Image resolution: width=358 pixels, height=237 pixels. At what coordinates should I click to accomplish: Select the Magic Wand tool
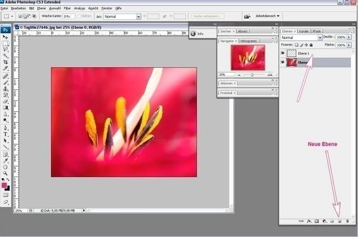[x=5, y=56]
